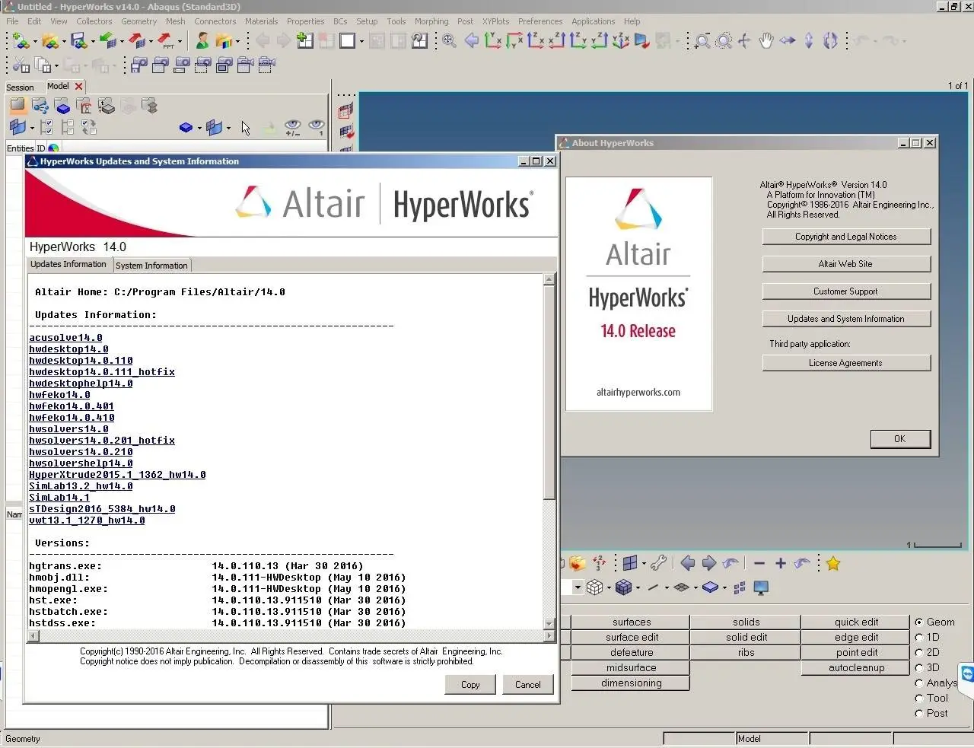Click the renumber 1-2-3 icon
Image resolution: width=974 pixels, height=748 pixels.
600,563
